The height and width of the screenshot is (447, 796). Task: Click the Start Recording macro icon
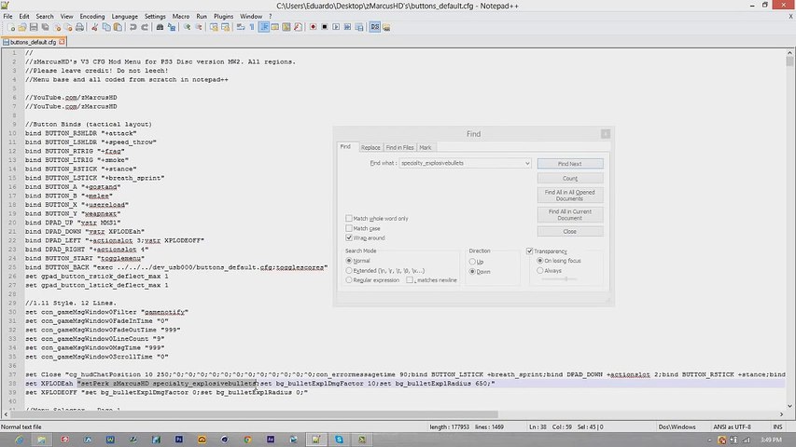(x=313, y=28)
